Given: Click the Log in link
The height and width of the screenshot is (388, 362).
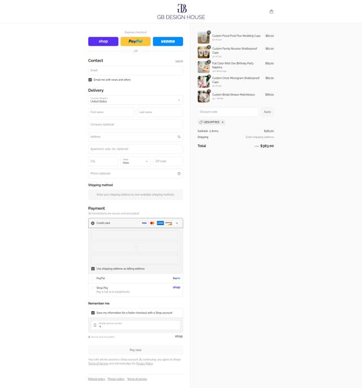Looking at the screenshot, I should (x=179, y=61).
